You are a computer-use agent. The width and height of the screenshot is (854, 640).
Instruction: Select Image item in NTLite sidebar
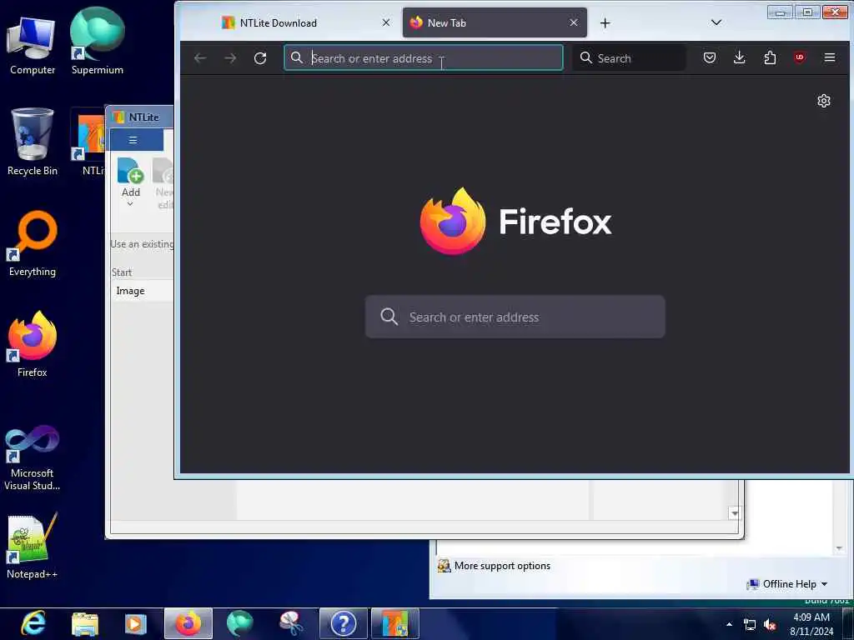(143, 291)
